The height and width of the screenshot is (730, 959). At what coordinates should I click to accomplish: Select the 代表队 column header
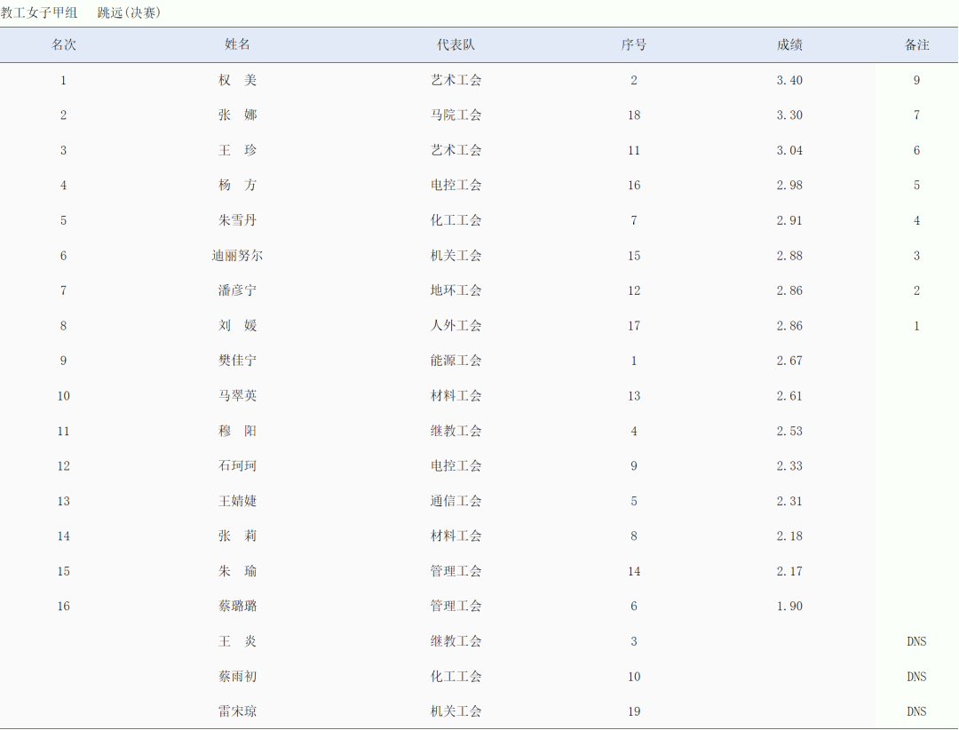click(456, 44)
